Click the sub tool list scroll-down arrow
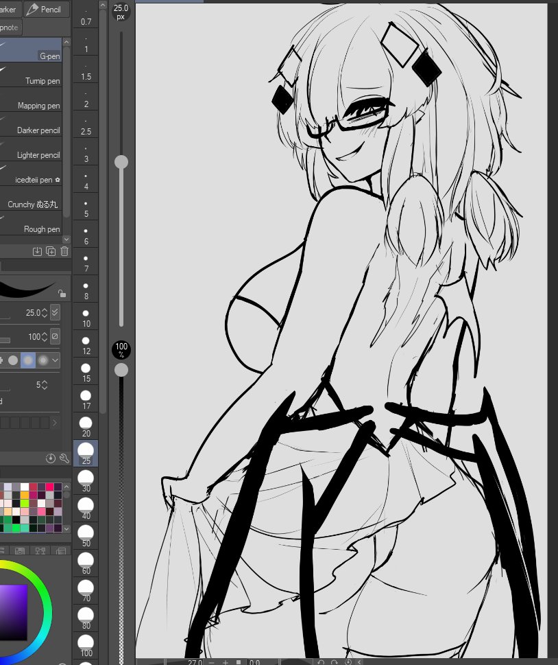Screen dimensions: 558x665 [66, 240]
